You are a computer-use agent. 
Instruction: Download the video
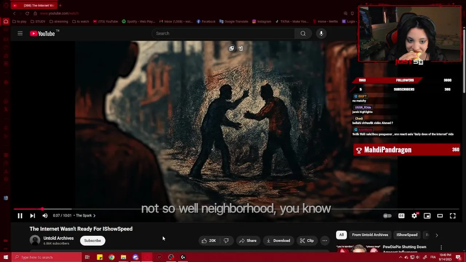pos(278,241)
